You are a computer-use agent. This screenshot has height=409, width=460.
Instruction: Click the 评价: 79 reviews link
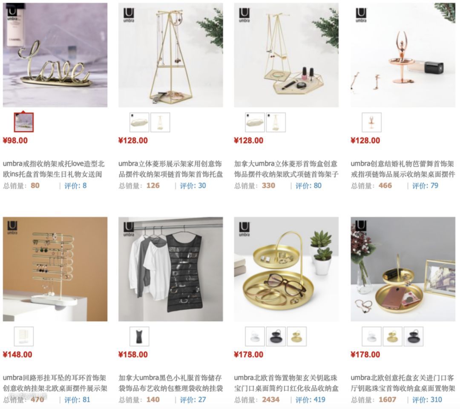coord(425,186)
